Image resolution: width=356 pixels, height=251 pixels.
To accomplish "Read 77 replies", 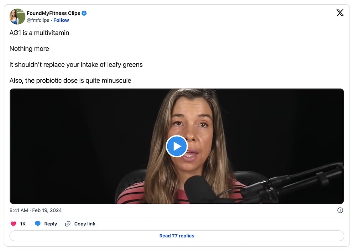I will pos(177,236).
